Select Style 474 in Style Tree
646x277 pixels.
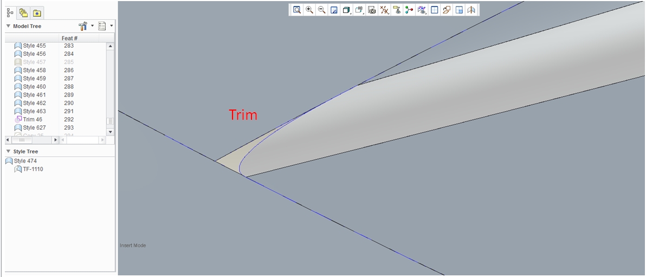(25, 161)
